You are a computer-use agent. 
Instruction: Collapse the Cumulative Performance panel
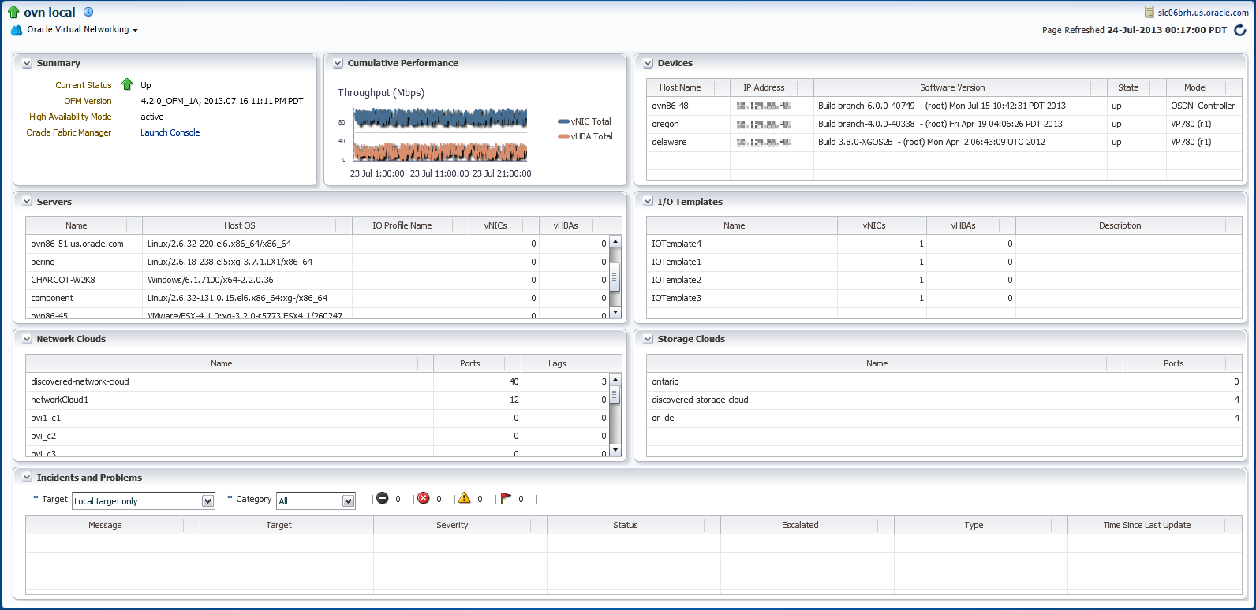338,63
